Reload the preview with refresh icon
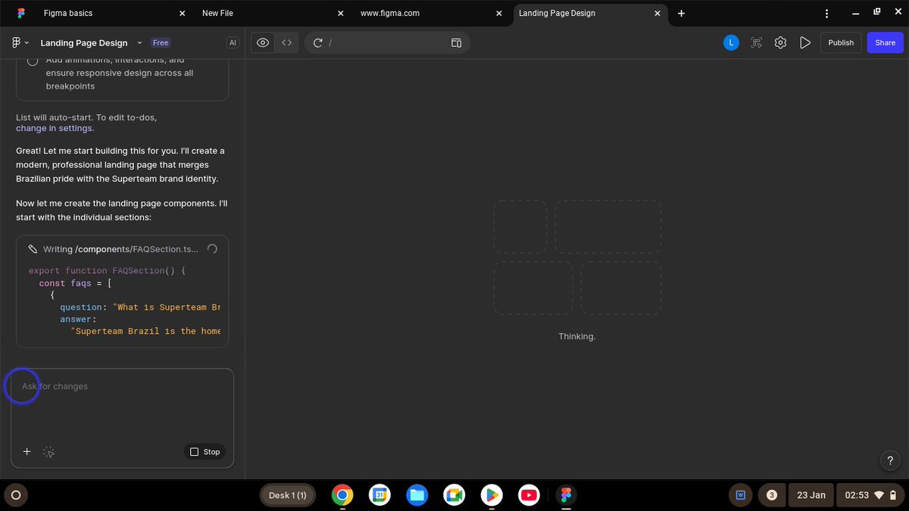Image resolution: width=909 pixels, height=511 pixels. tap(317, 43)
